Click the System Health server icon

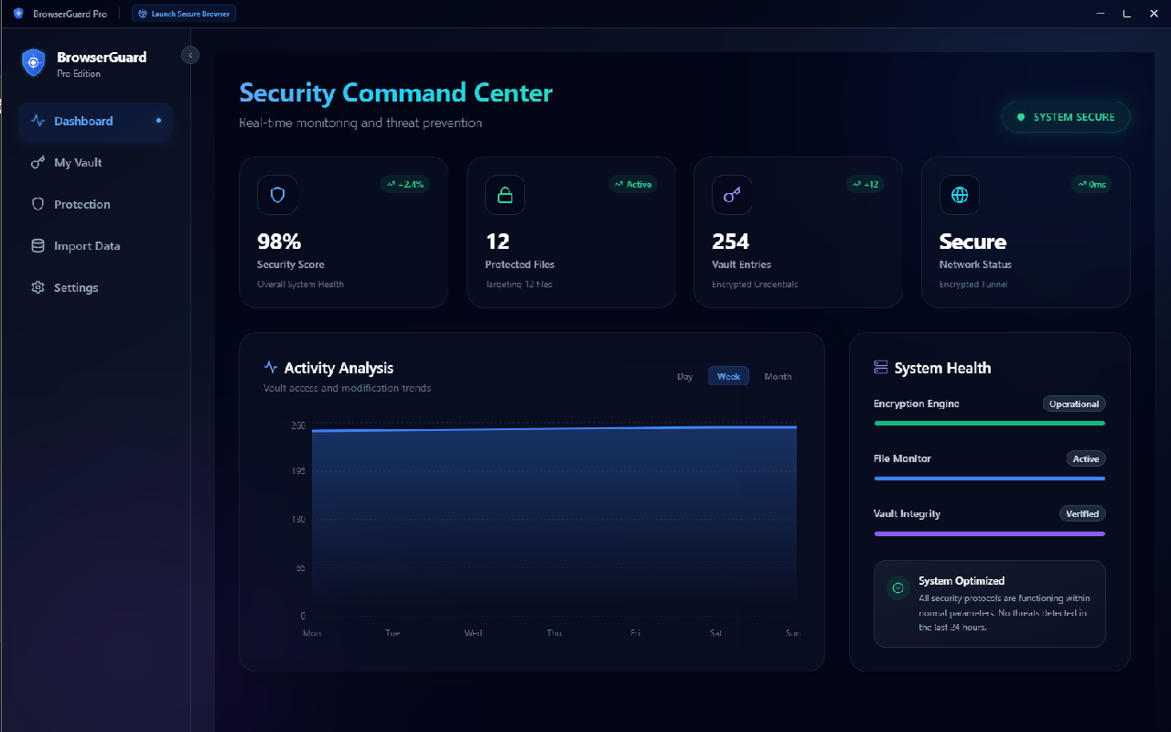pyautogui.click(x=881, y=368)
